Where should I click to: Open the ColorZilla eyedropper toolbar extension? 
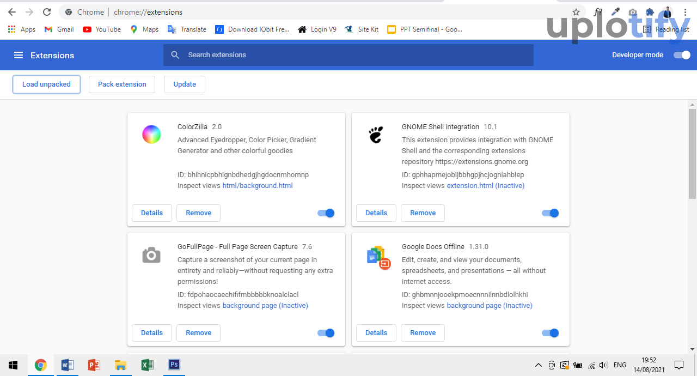[x=615, y=12]
